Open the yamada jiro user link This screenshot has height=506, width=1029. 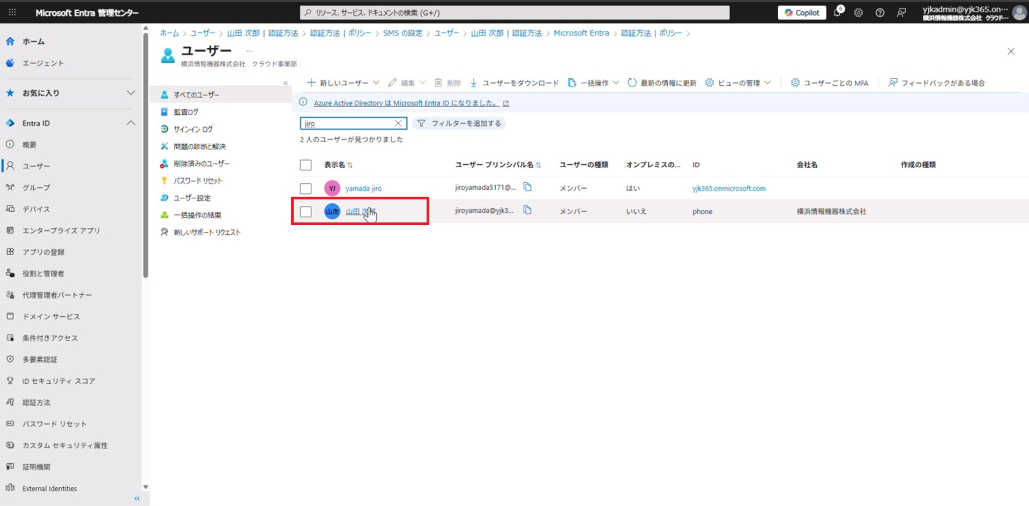point(363,189)
